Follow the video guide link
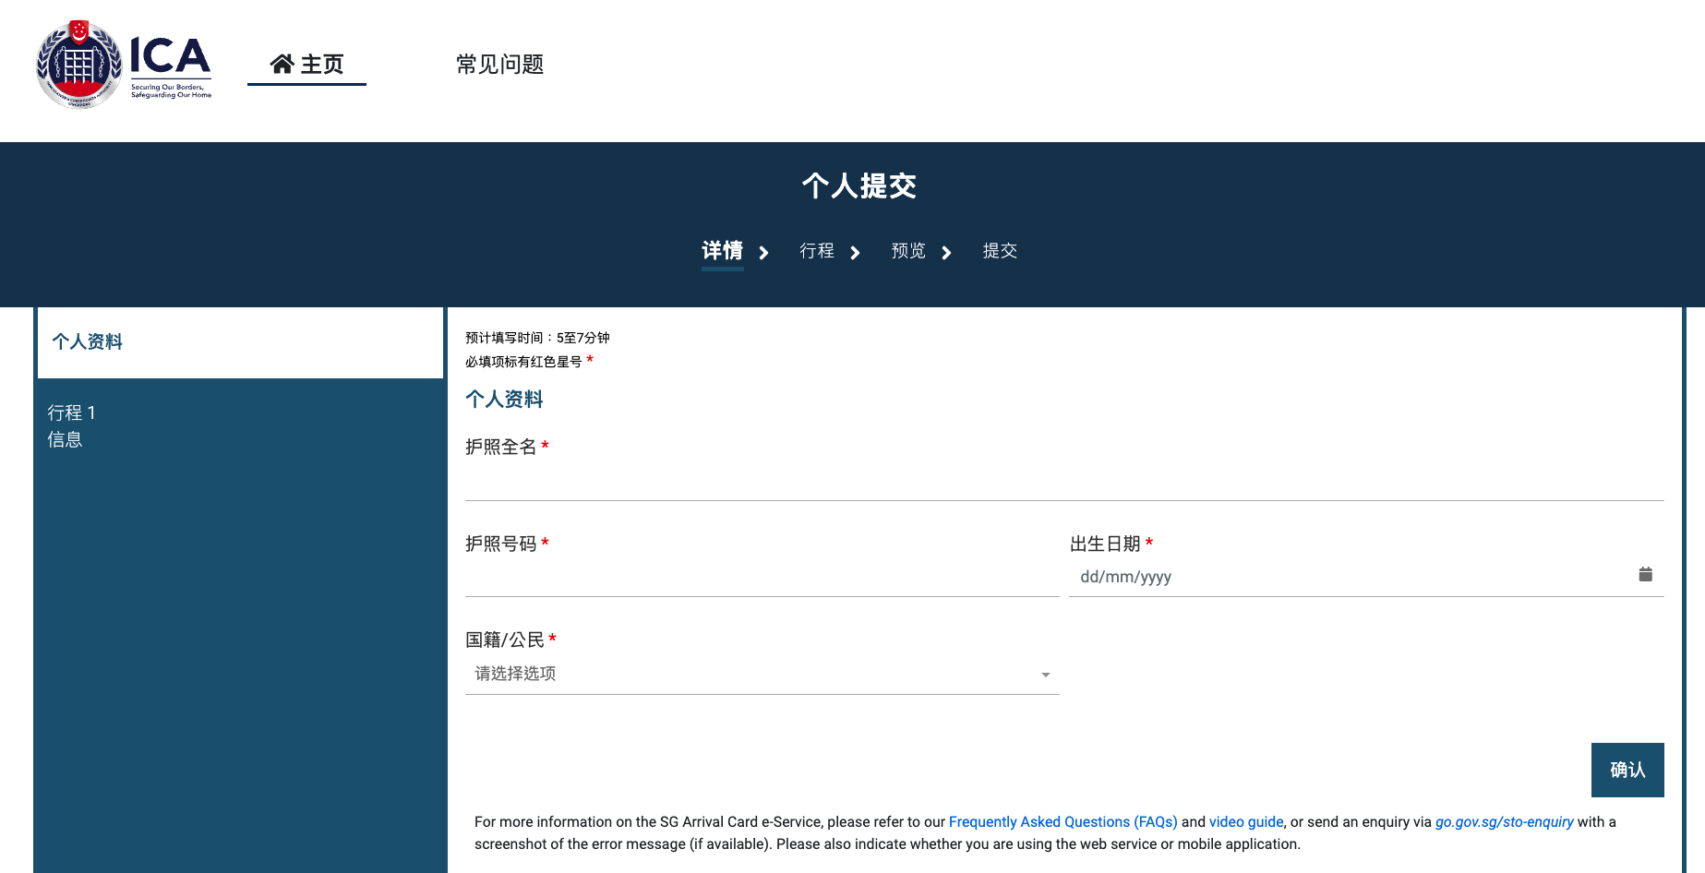1705x873 pixels. [1245, 821]
